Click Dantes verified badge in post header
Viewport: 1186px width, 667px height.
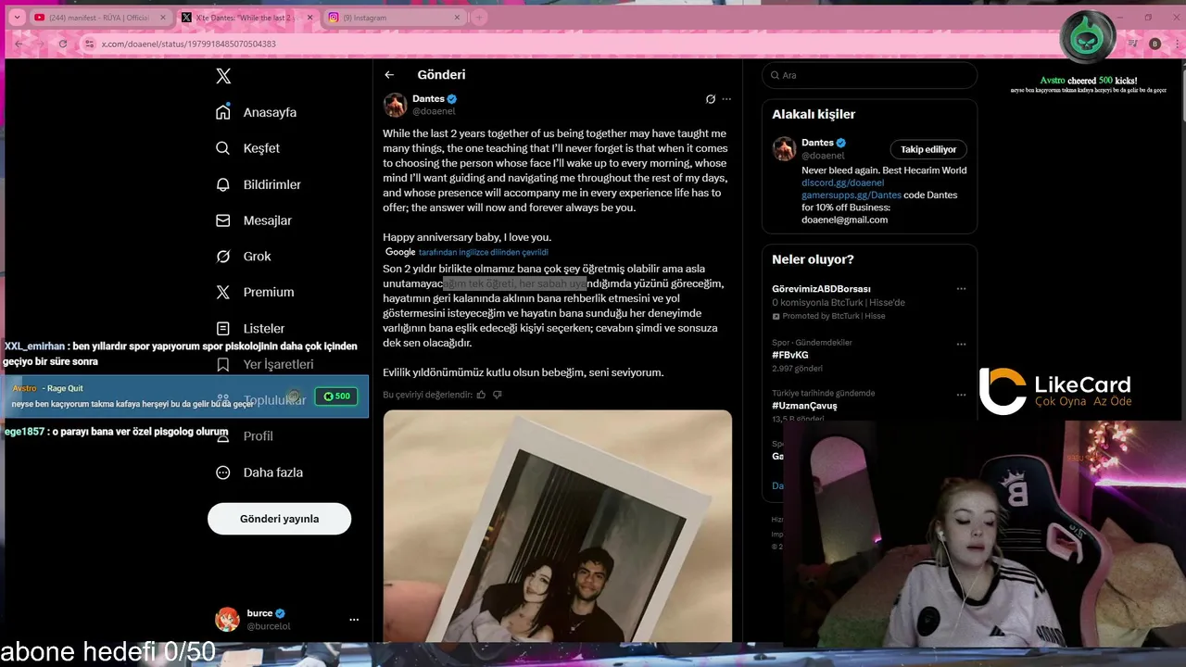pos(452,99)
